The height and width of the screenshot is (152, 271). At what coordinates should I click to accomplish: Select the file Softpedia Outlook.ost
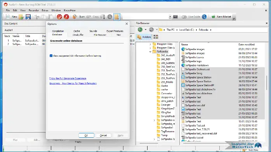click(x=197, y=69)
